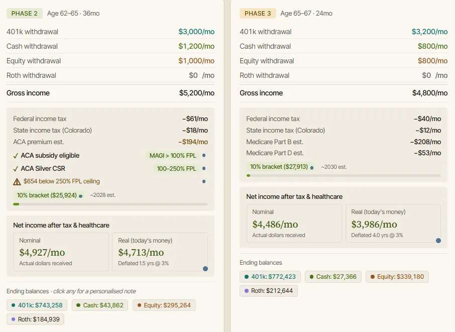This screenshot has height=332, width=455.
Task: Edit Phase 3 401k withdrawal $3,200/mo value
Action: 429,32
